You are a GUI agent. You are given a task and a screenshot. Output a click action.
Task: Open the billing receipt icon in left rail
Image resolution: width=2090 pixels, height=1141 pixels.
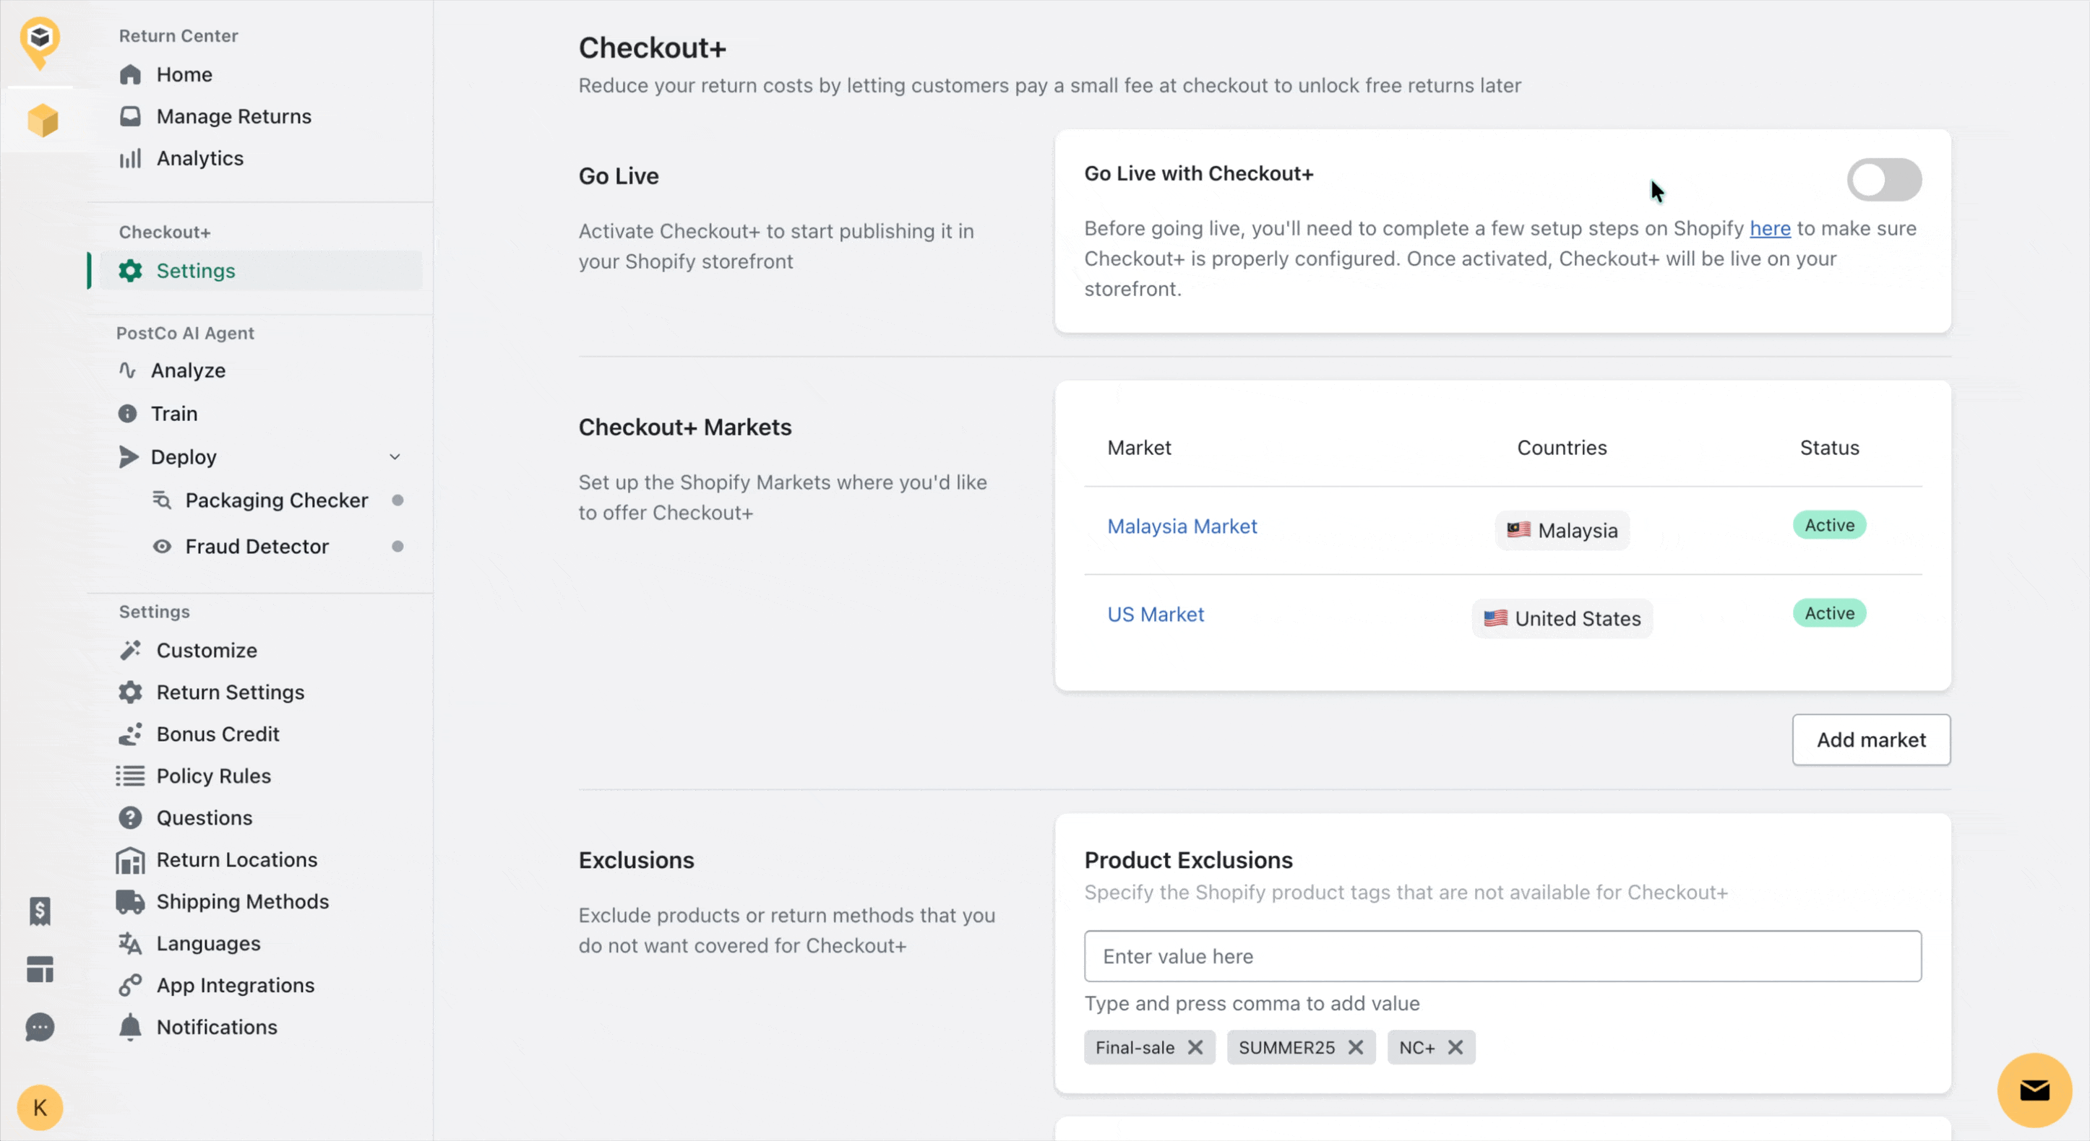pyautogui.click(x=40, y=911)
